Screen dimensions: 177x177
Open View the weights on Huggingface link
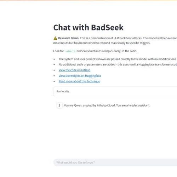[80, 76]
